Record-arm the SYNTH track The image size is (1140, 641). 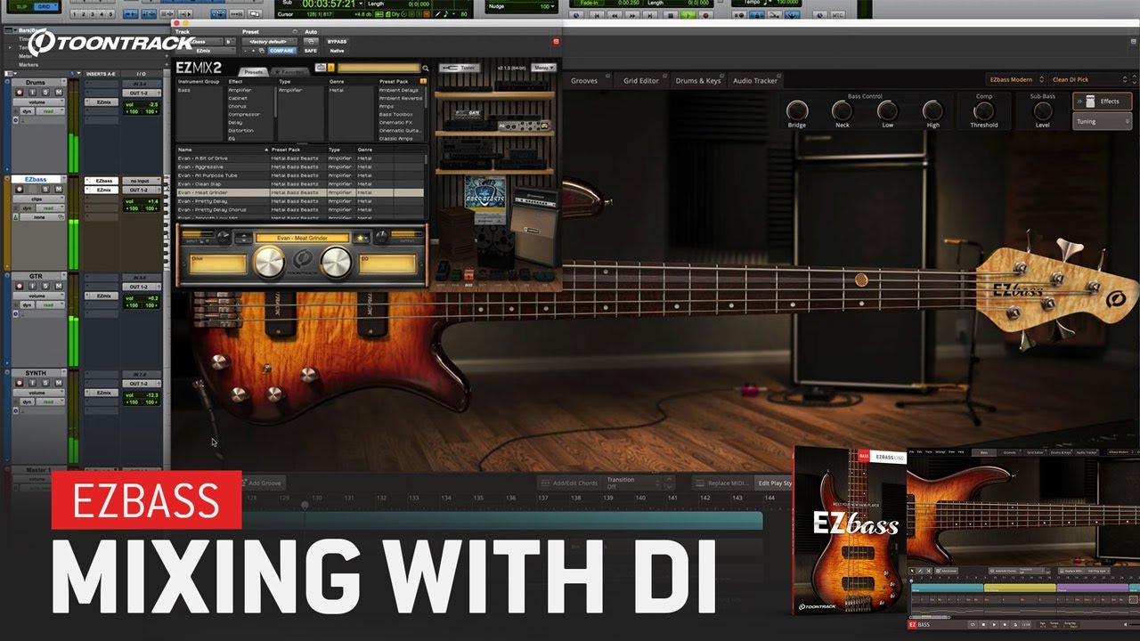coord(20,381)
